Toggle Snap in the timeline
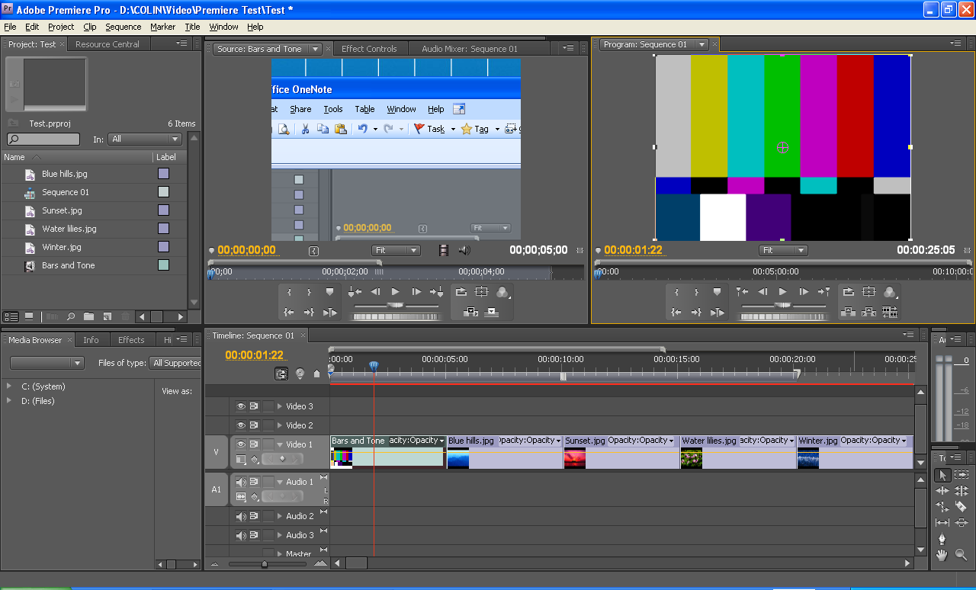 click(x=282, y=374)
